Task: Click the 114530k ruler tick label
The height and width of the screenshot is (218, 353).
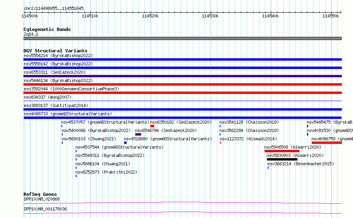Action: [210, 16]
